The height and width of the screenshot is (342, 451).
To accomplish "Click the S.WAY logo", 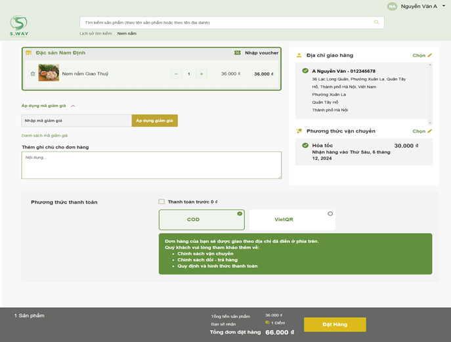I will point(18,24).
